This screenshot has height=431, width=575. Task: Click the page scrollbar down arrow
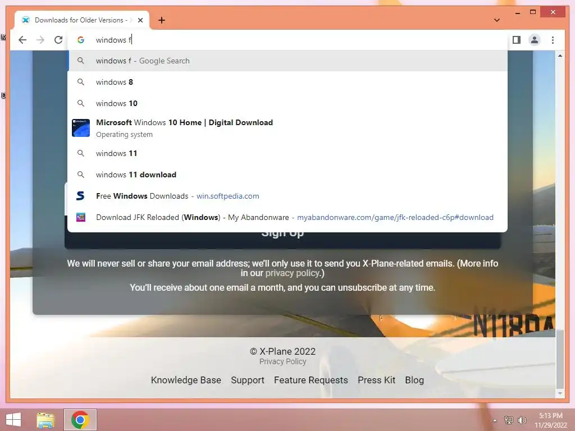[x=560, y=393]
